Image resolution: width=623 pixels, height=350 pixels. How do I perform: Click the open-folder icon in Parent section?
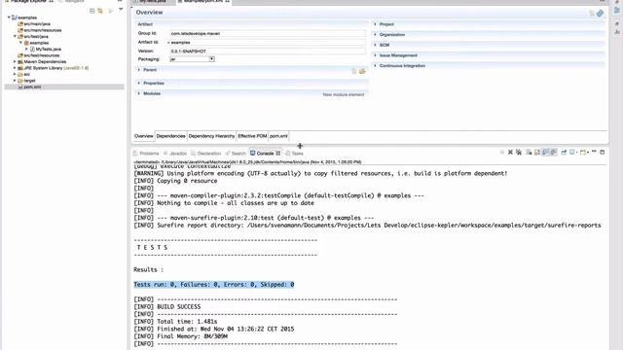pyautogui.click(x=362, y=71)
